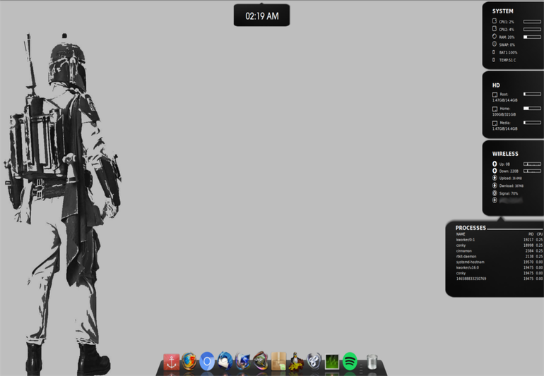
Task: Click the Root disk usage bar
Action: tap(532, 94)
